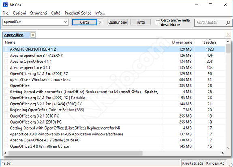Open the Info... menu
Image resolution: width=233 pixels, height=167 pixels.
[100, 13]
